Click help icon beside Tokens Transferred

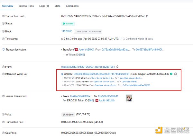click(3, 96)
